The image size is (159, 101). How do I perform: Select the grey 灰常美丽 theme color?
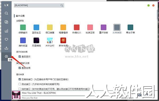coord(117,27)
